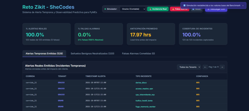The height and width of the screenshot is (111, 249).
Task: Click timestamp 2026-10-13T22:15:00
Action: pos(96,95)
